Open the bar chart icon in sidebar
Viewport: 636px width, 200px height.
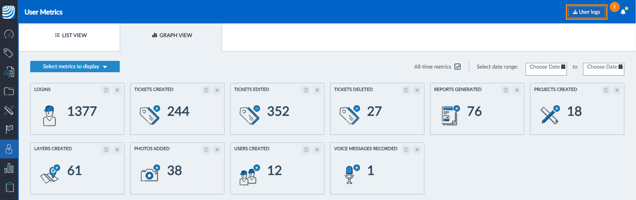tap(9, 168)
